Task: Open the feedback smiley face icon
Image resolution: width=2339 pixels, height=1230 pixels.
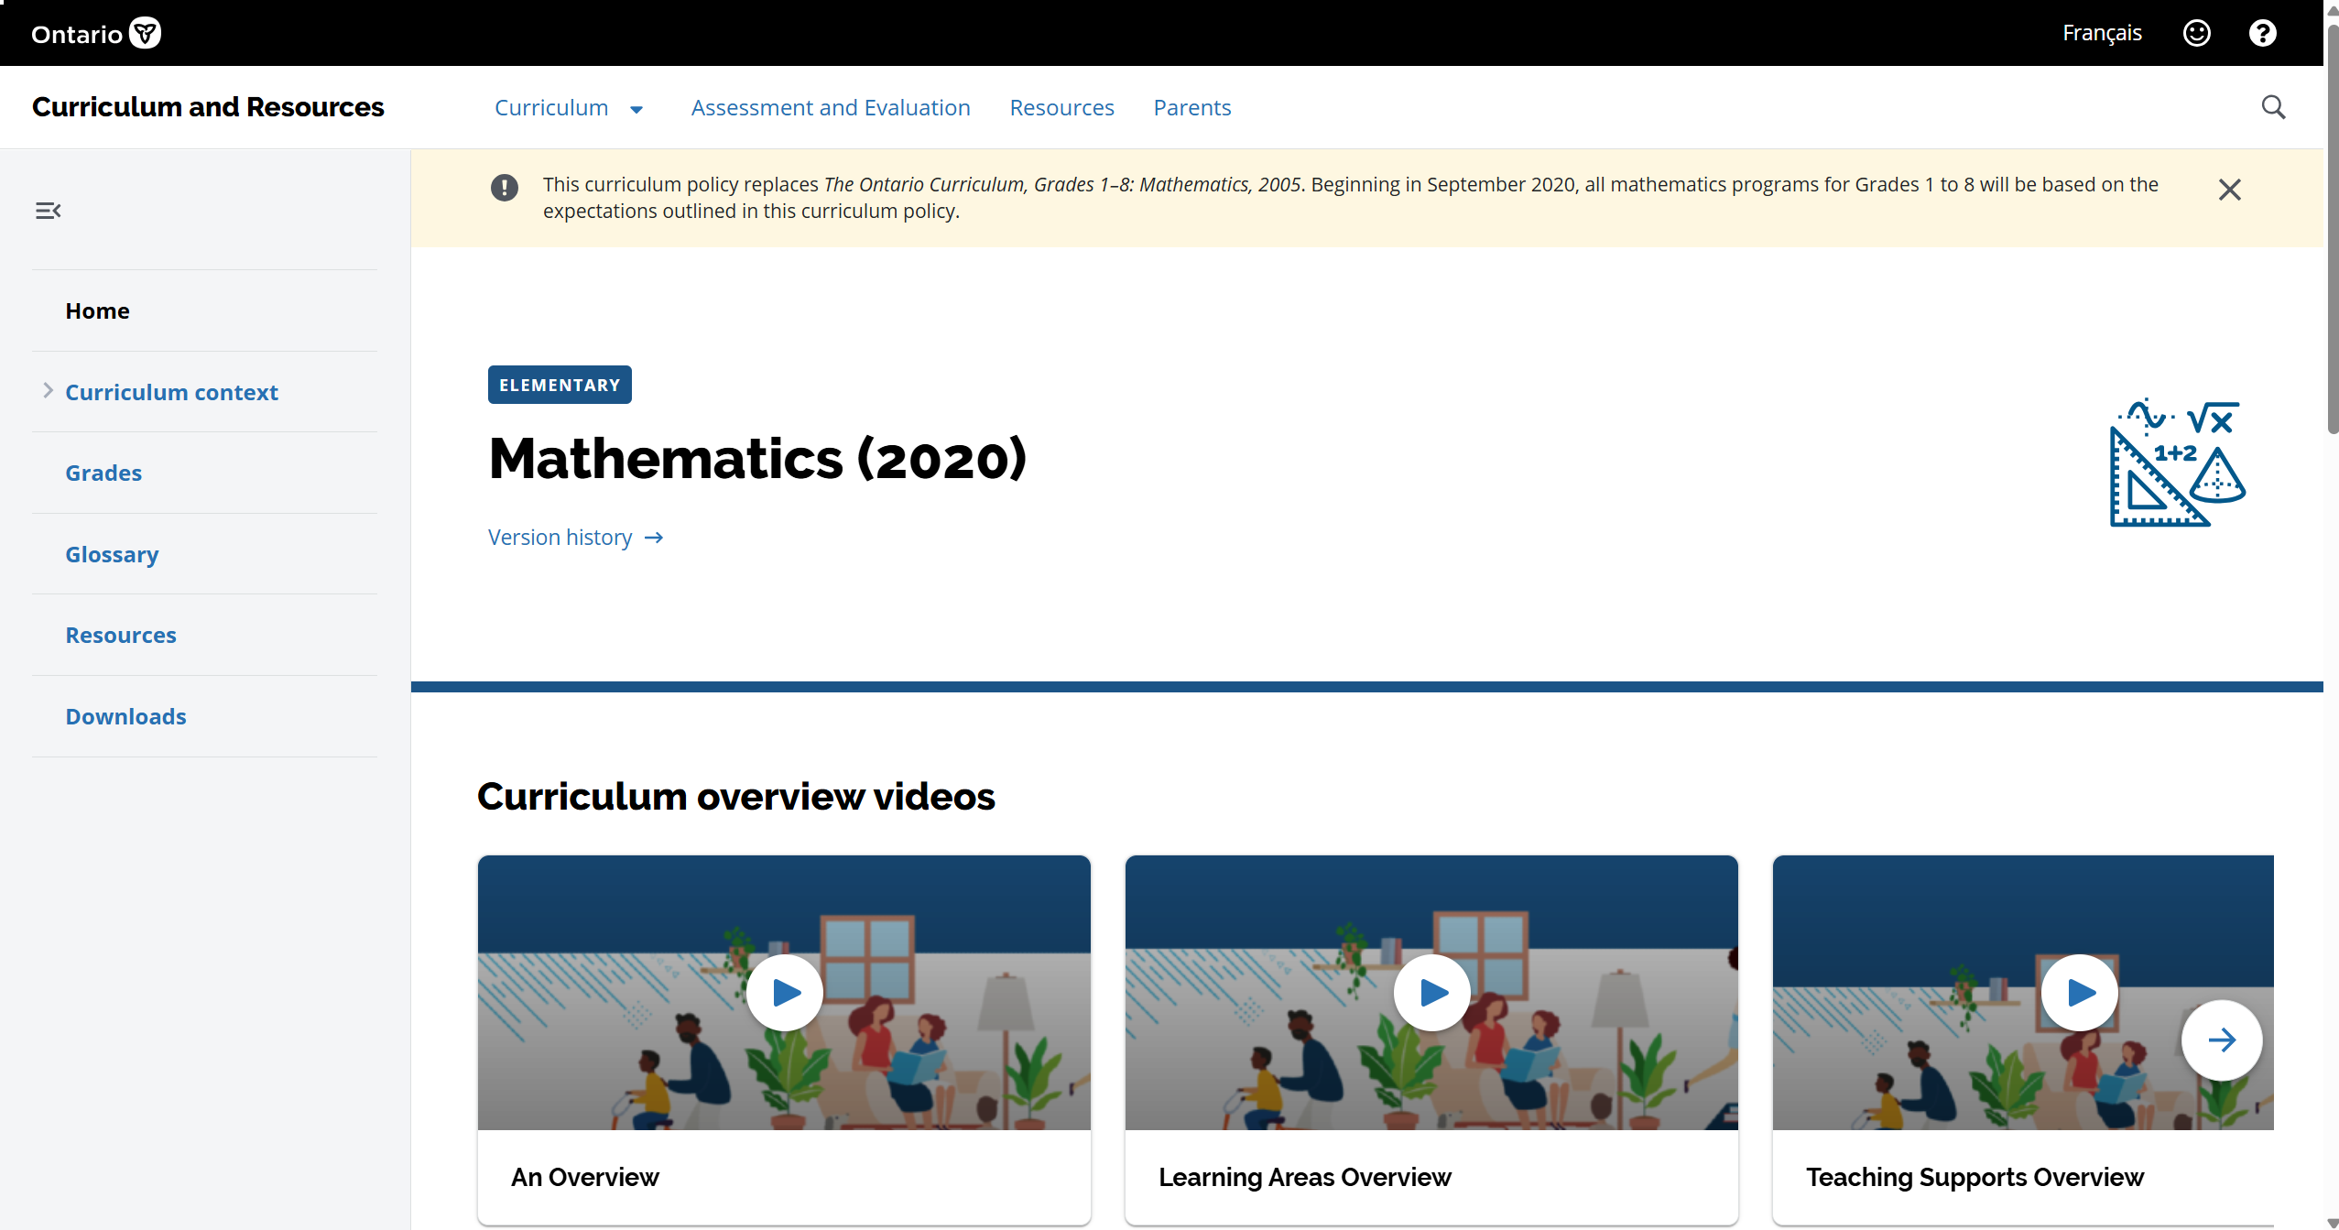Action: [x=2196, y=33]
